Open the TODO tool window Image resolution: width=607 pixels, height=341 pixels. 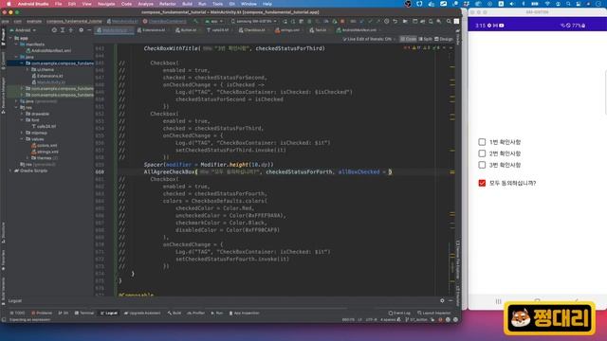17,314
